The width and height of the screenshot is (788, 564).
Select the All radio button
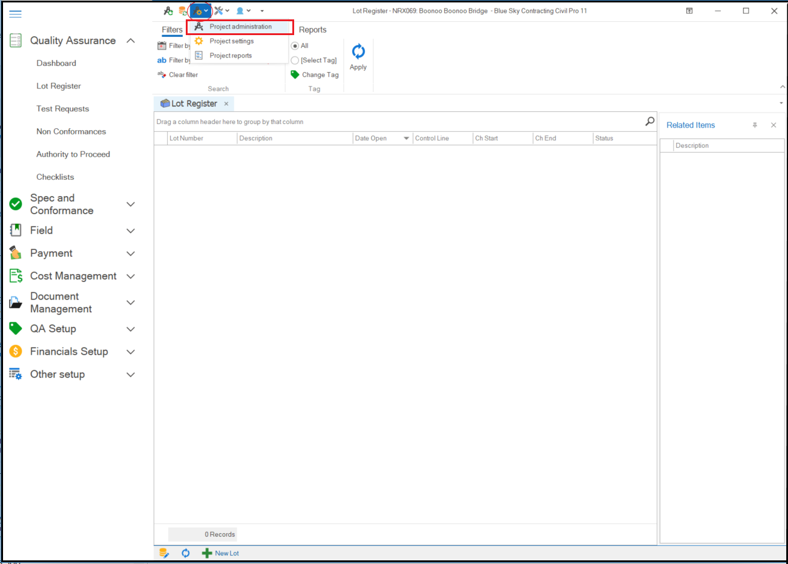[295, 46]
